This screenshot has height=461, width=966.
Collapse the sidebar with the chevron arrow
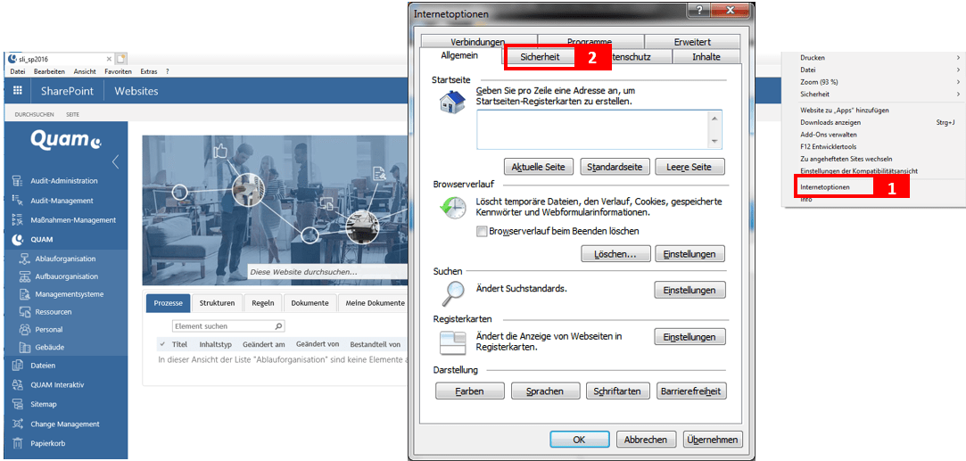pyautogui.click(x=115, y=162)
